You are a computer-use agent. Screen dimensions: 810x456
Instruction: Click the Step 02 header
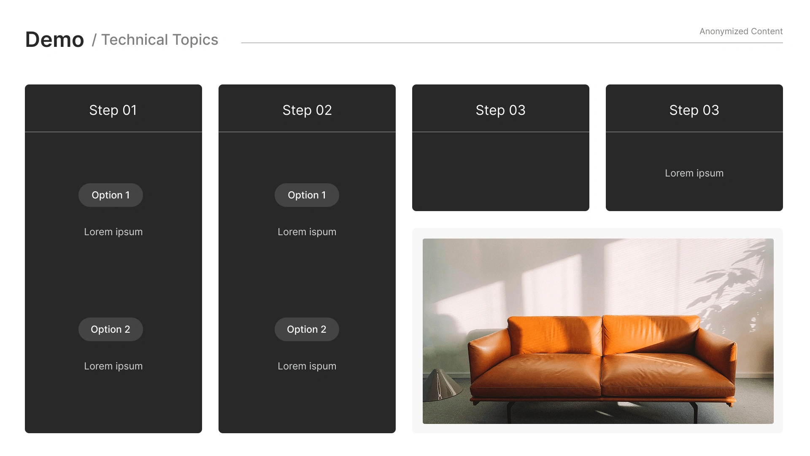pos(307,110)
